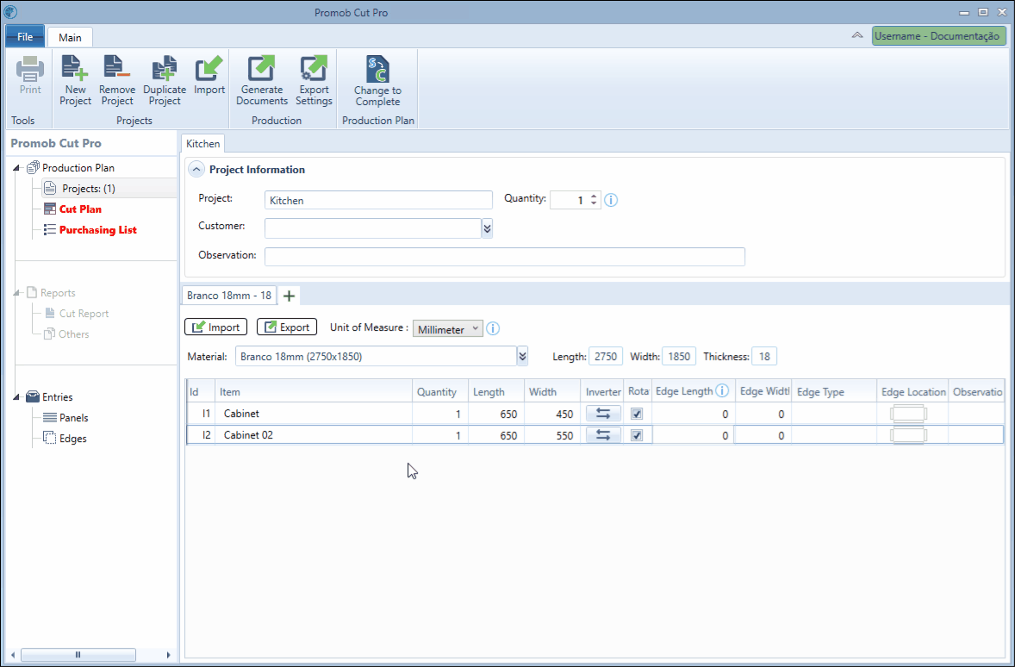Image resolution: width=1015 pixels, height=667 pixels.
Task: Click the Project name field
Action: [x=378, y=200]
